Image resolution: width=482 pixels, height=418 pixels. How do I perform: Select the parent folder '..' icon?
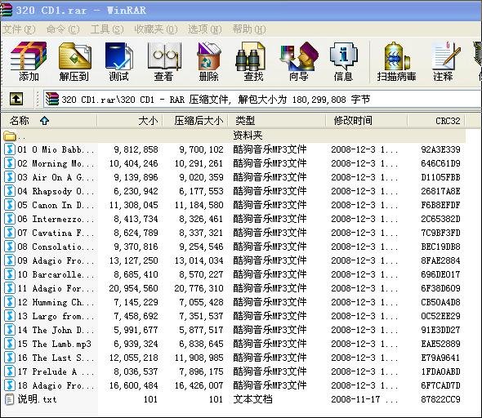tap(10, 136)
